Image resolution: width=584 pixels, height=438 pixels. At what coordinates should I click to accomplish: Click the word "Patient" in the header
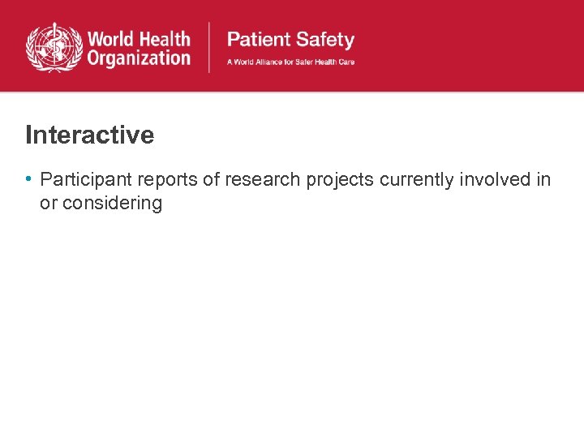(258, 39)
